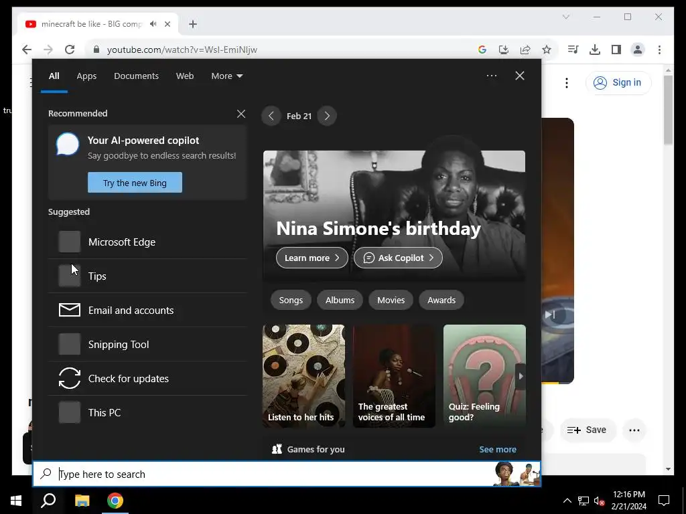Open the Windows Start menu
The width and height of the screenshot is (686, 514).
coord(16,501)
